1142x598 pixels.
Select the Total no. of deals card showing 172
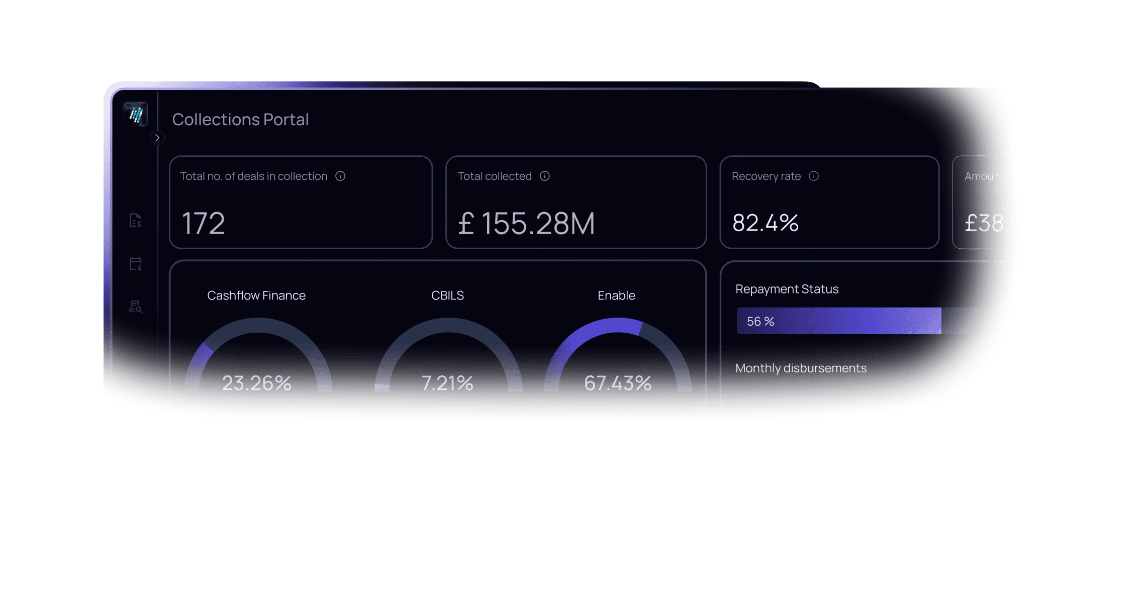301,202
